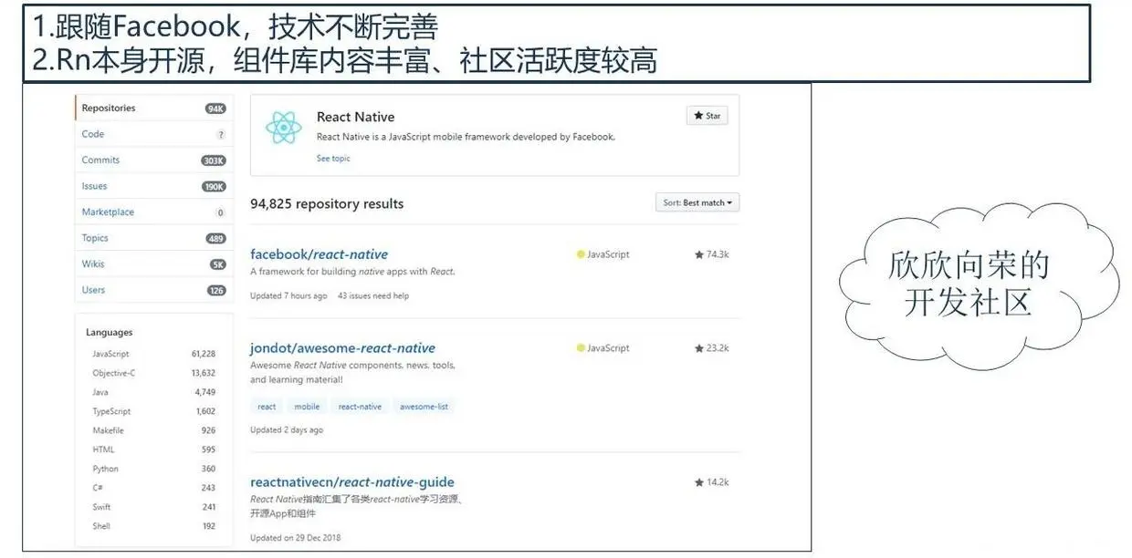1132x558 pixels.
Task: Filter by TypeScript language
Action: click(x=153, y=411)
